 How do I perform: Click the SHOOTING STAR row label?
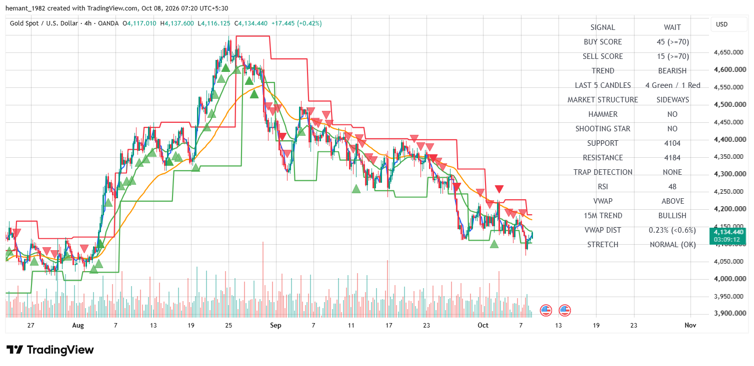coord(602,129)
